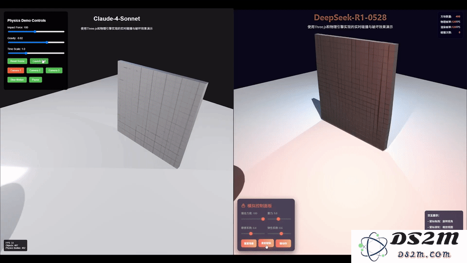This screenshot has height=263, width=467.
Task: Click the 模拟控制面板 panel title
Action: [259, 206]
